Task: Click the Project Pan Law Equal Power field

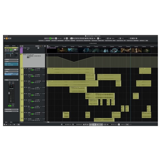Action: (x=133, y=41)
